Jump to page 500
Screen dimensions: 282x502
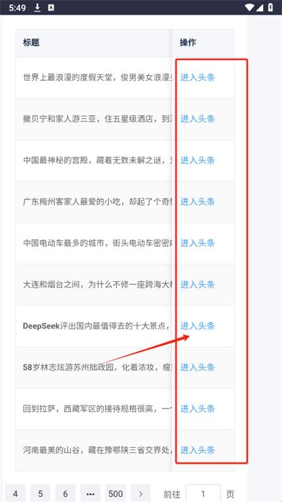point(115,494)
